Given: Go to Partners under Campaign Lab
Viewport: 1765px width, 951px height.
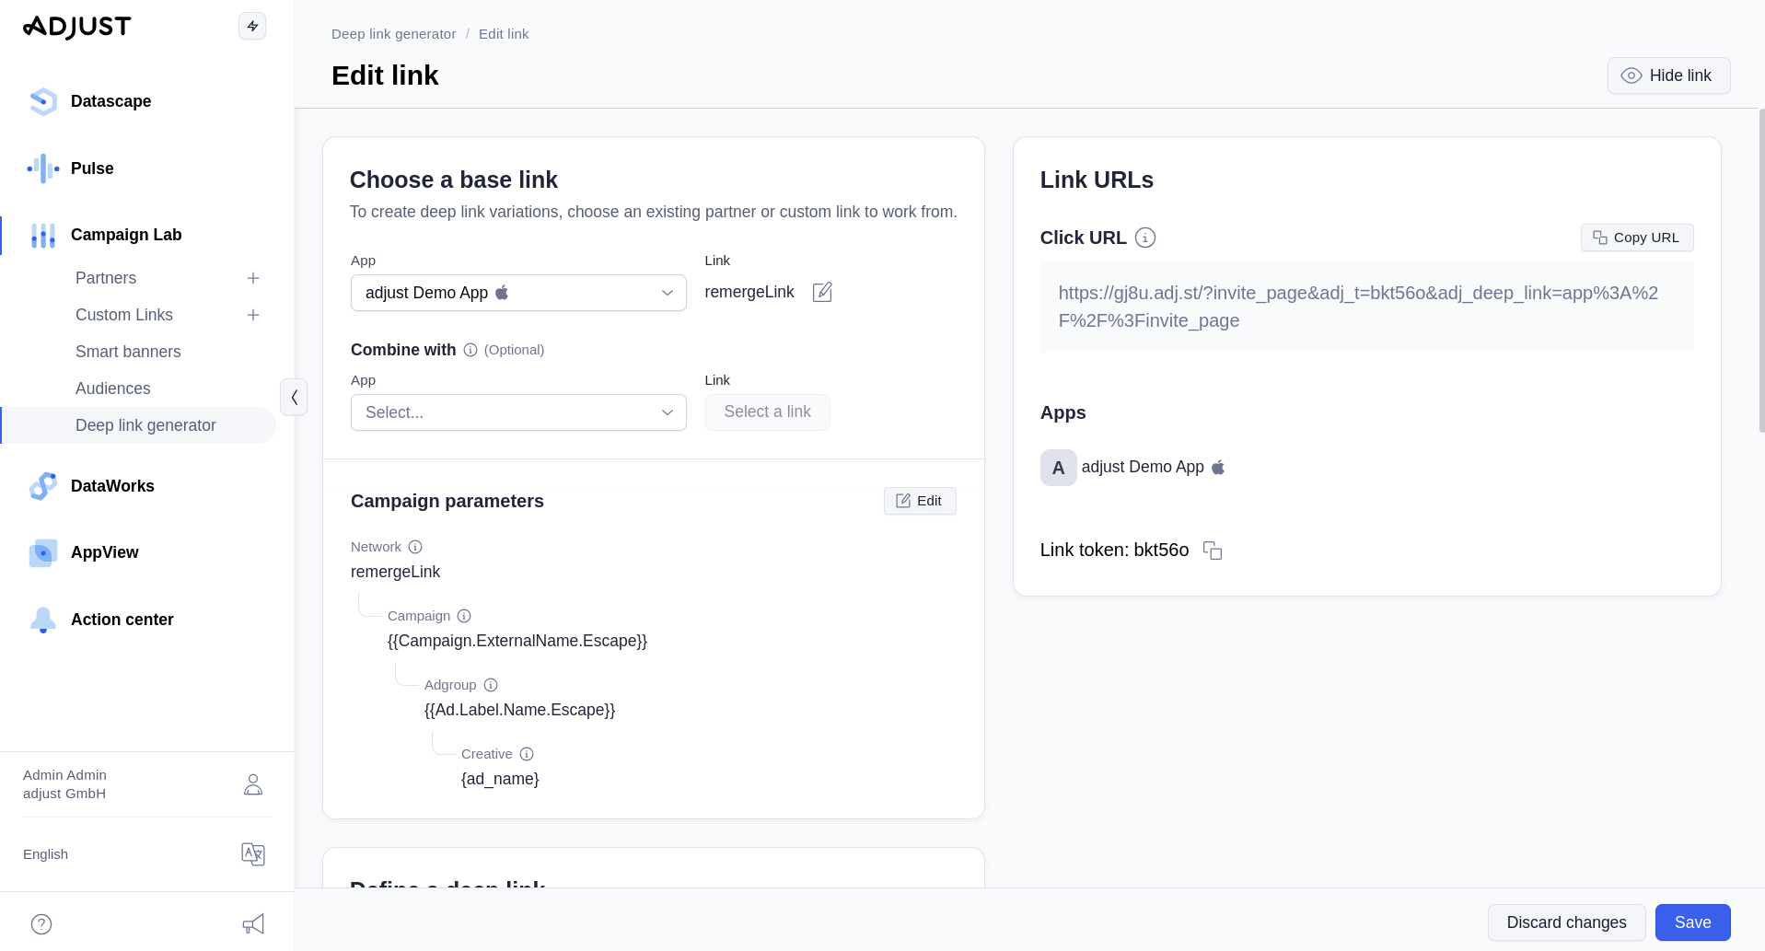Looking at the screenshot, I should [106, 278].
